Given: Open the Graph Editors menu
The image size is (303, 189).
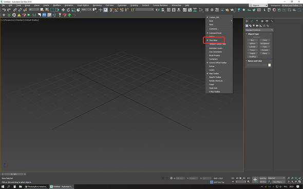Looking at the screenshot, I should [83, 6].
